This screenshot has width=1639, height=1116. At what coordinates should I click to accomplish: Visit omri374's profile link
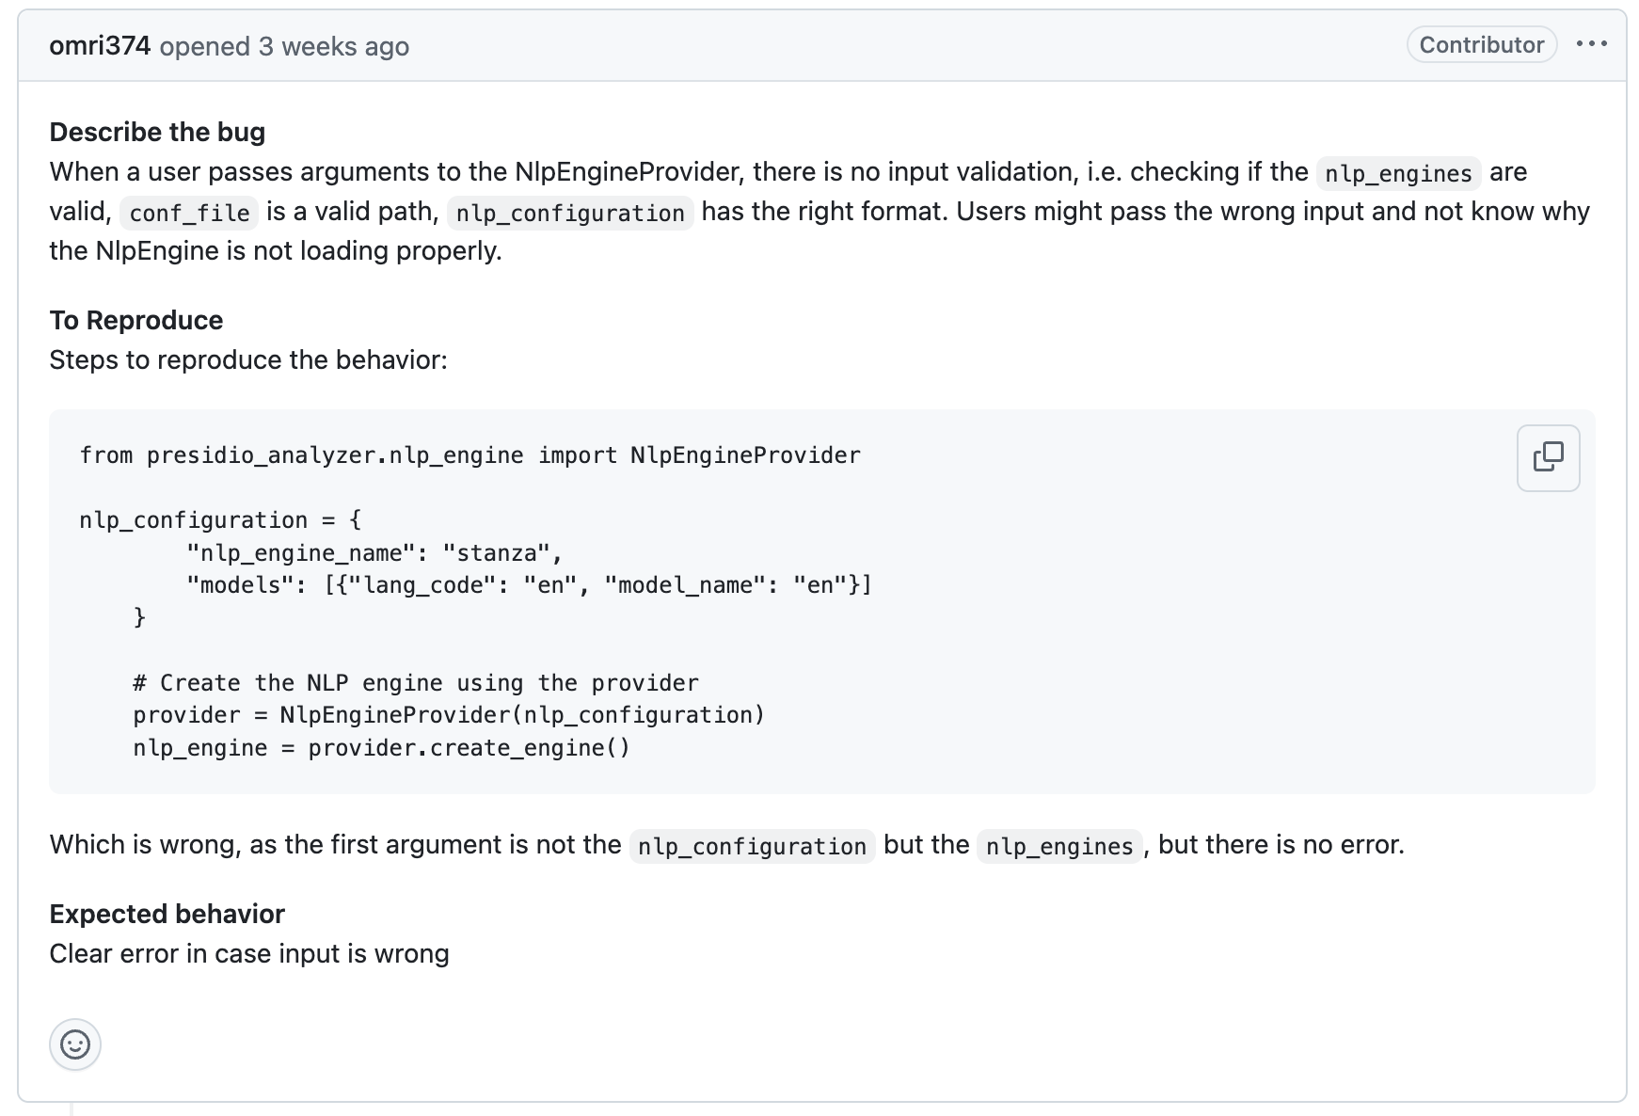click(x=100, y=46)
